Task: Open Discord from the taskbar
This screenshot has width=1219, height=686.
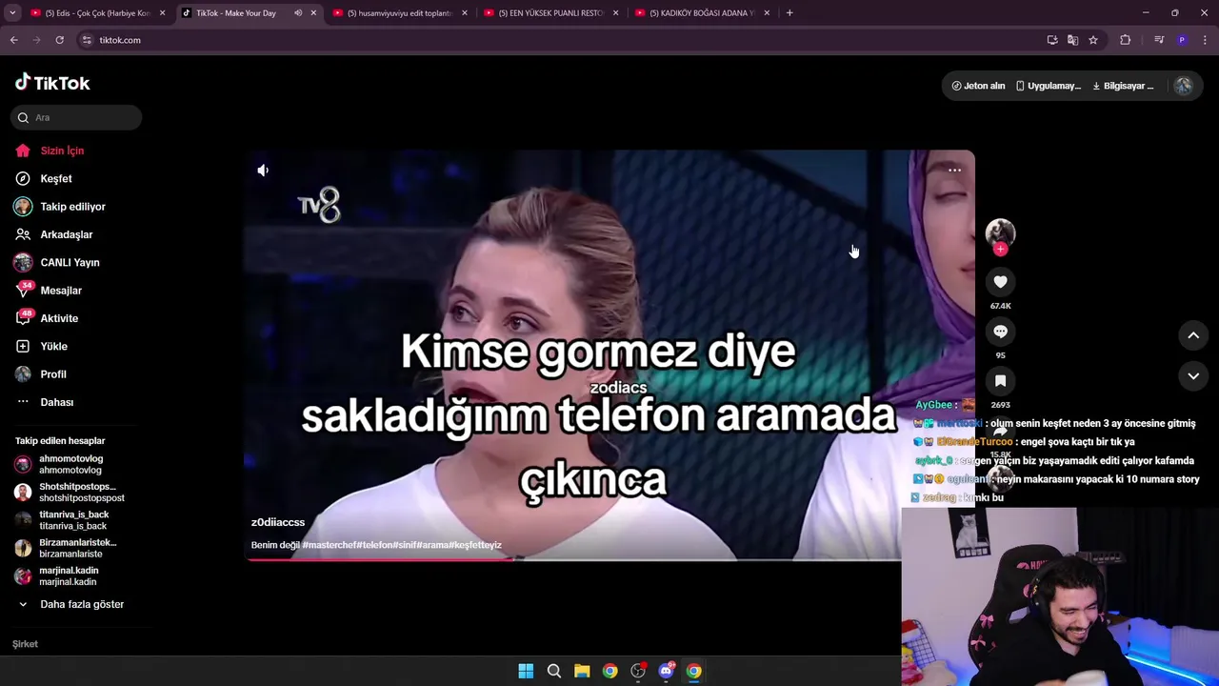Action: 666,671
